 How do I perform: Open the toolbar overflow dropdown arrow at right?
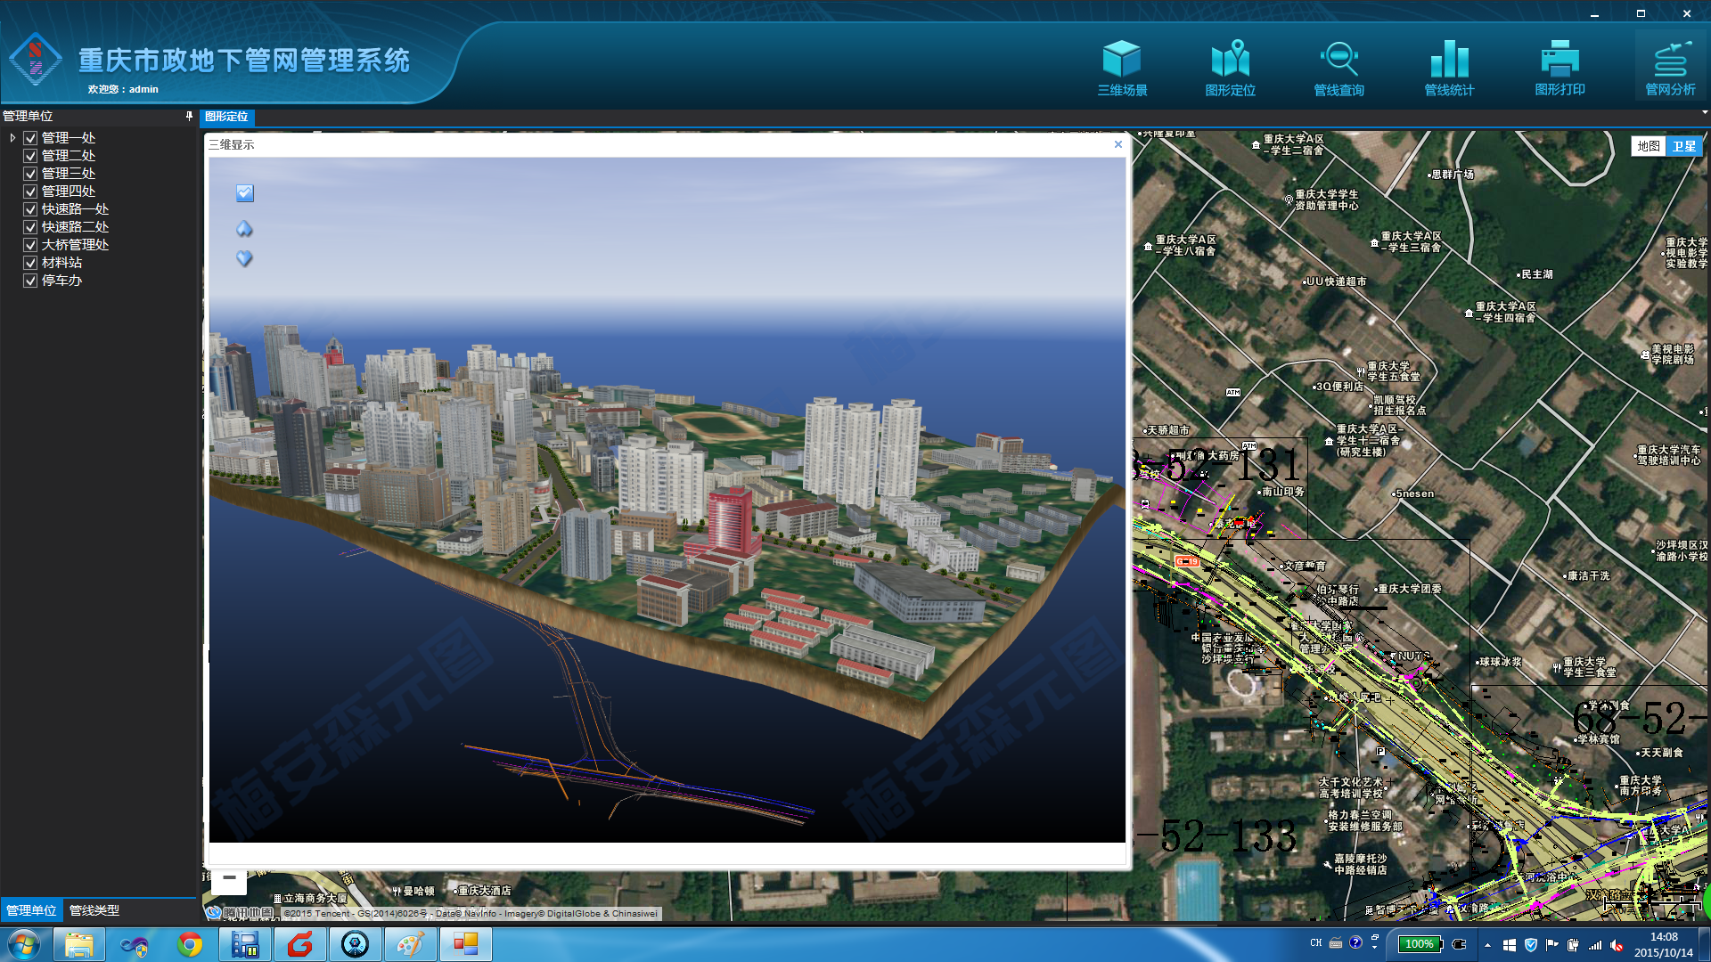click(1704, 113)
